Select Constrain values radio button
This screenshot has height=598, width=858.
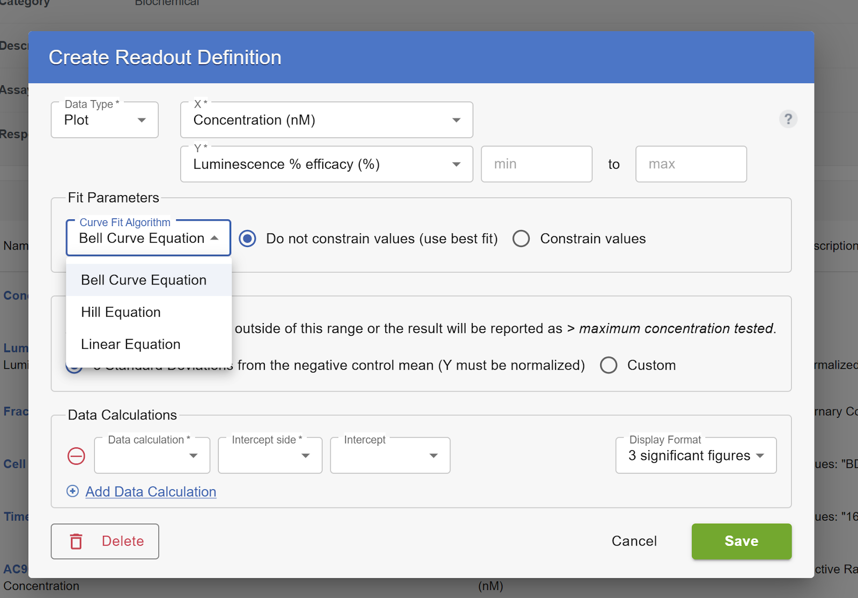[x=521, y=238]
